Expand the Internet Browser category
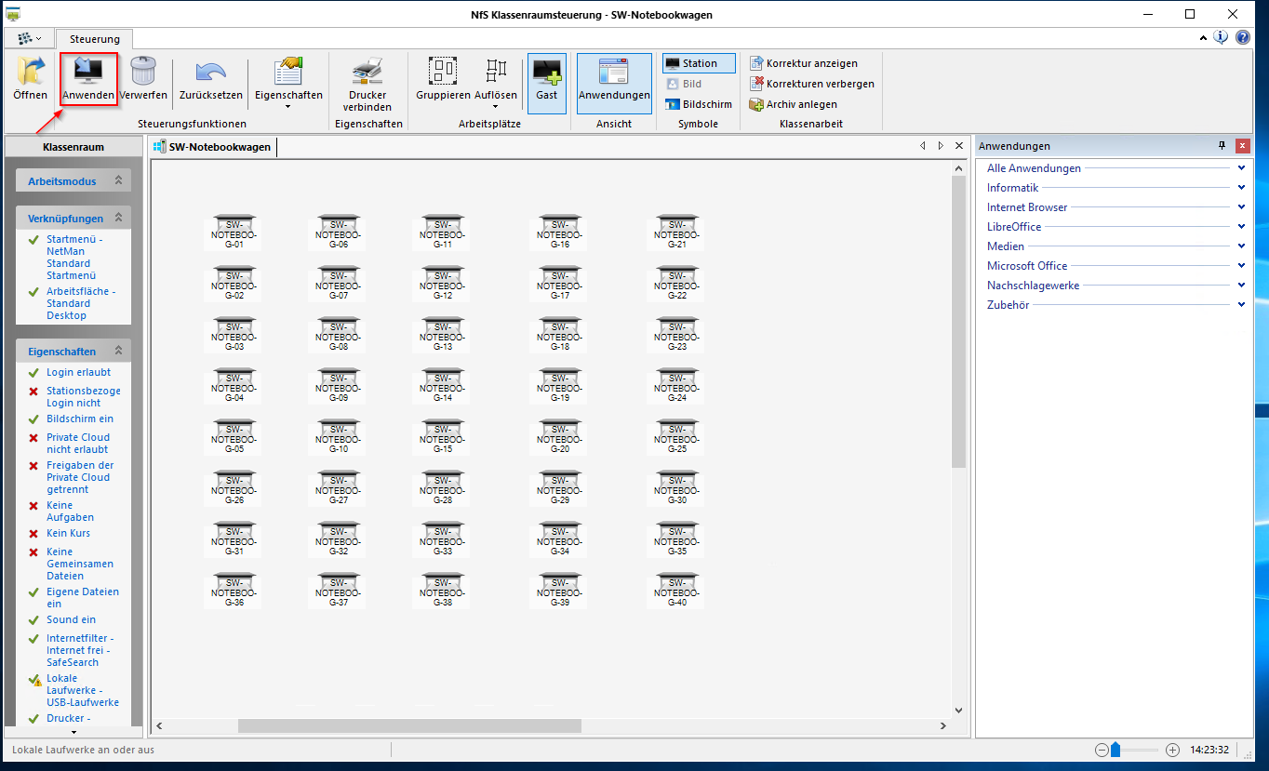1269x771 pixels. coord(1241,207)
